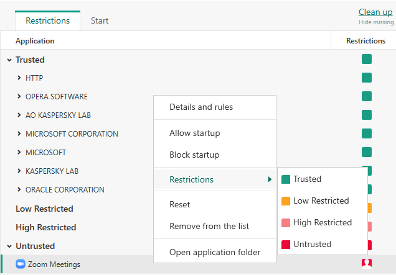
Task: Click the green restriction square for Trusted group
Action: point(367,59)
